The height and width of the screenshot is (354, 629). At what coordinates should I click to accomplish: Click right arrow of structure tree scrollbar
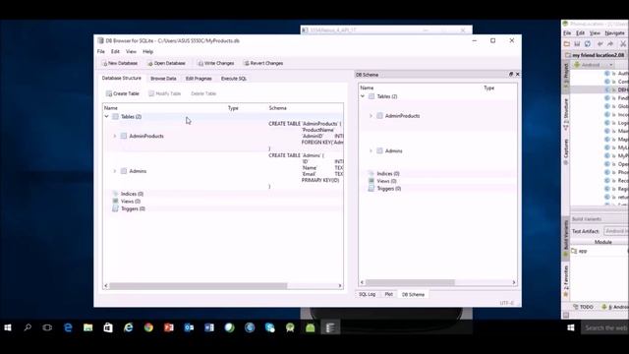tap(340, 286)
